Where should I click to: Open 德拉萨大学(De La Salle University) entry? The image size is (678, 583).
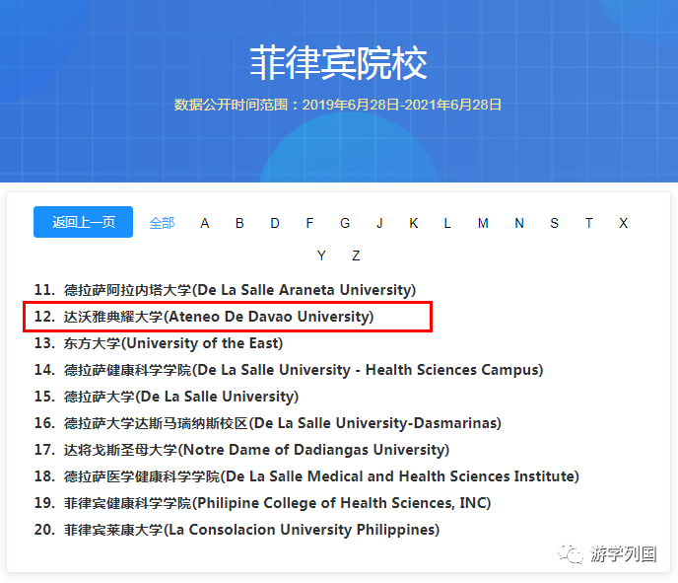coord(167,397)
